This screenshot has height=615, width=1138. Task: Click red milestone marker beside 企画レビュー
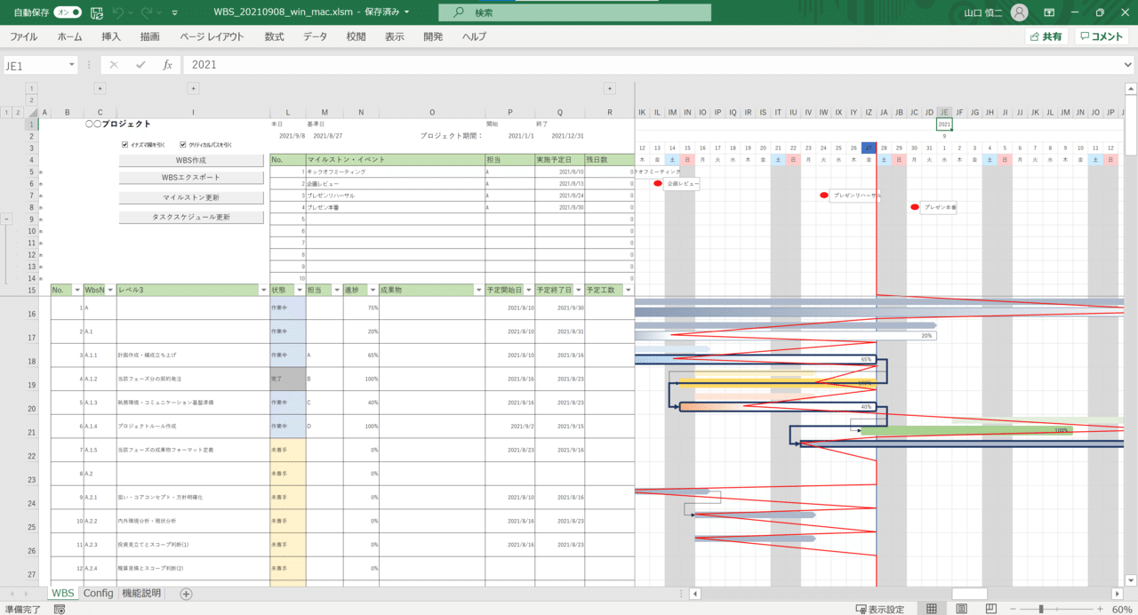[x=658, y=183]
